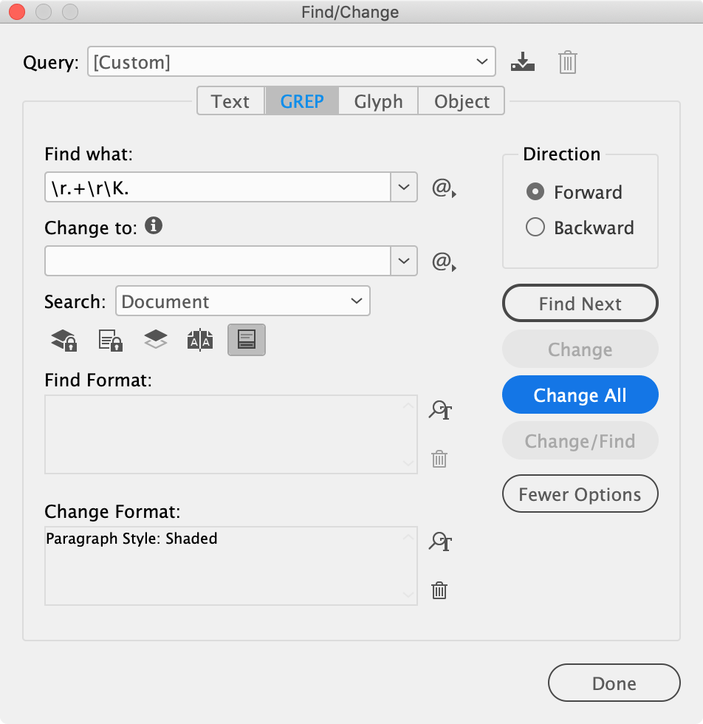This screenshot has height=724, width=703.
Task: Toggle Include Hidden Layers option
Action: [155, 340]
